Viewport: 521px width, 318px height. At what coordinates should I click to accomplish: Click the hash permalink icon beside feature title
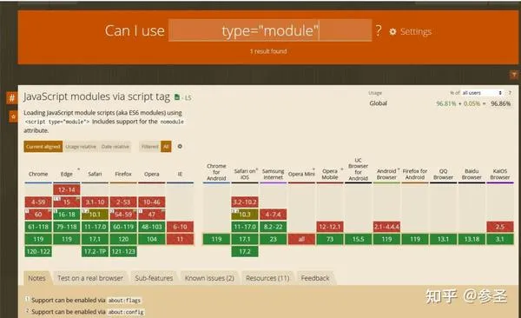[12, 98]
